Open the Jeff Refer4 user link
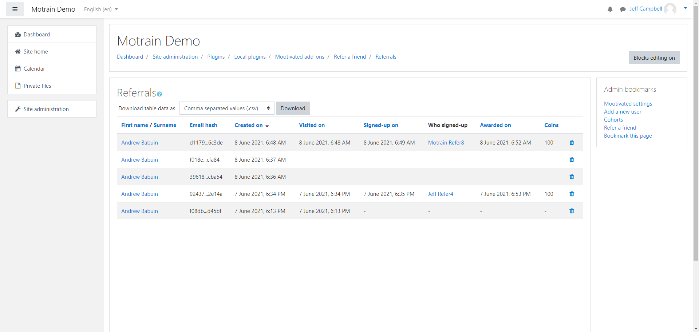699x332 pixels. (x=441, y=194)
